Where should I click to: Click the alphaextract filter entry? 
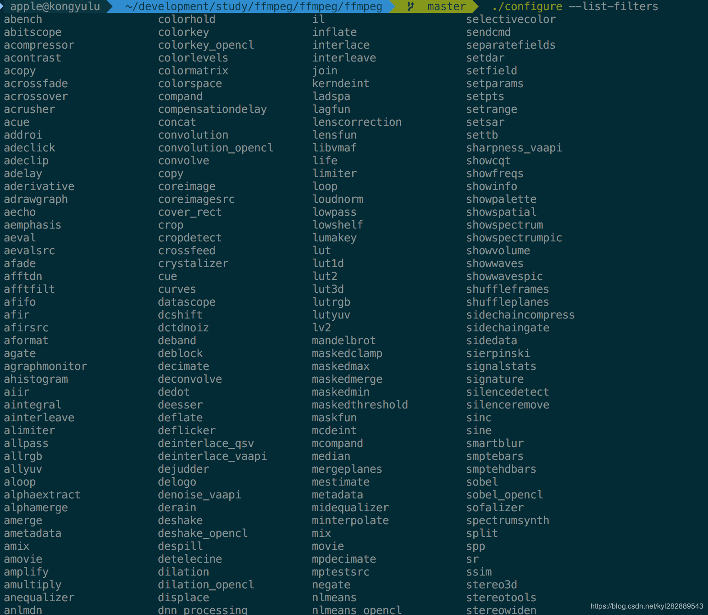point(42,495)
